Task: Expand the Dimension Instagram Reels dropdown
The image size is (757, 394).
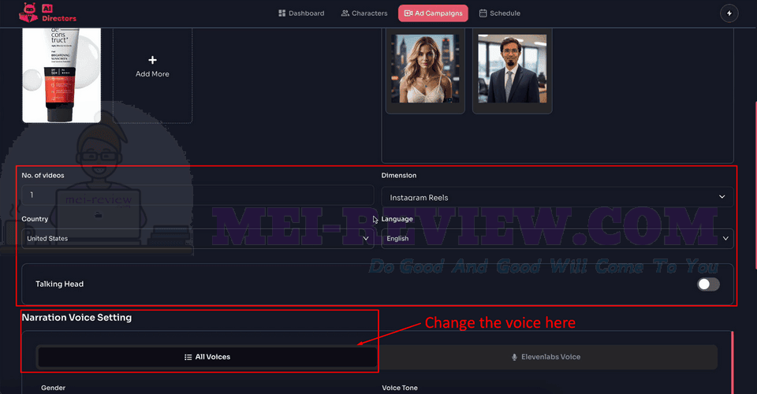Action: tap(557, 197)
